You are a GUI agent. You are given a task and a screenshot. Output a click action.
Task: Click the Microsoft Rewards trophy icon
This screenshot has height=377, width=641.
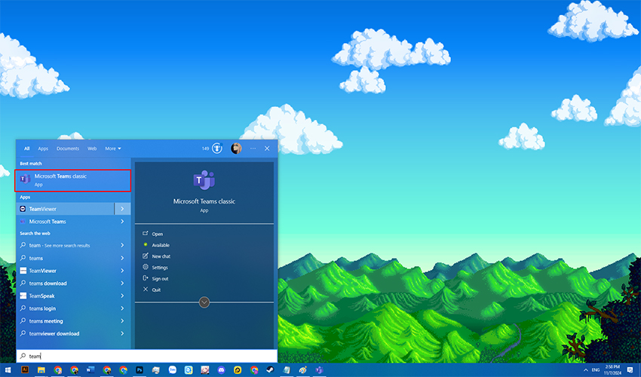click(x=217, y=149)
